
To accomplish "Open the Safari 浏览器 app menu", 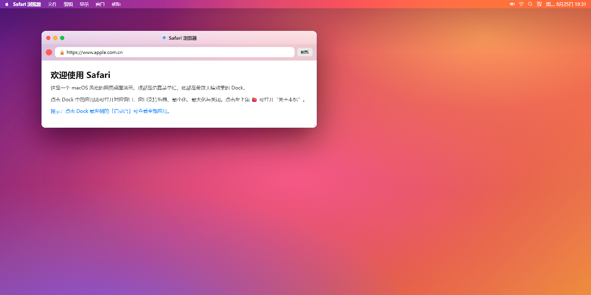I will tap(27, 4).
